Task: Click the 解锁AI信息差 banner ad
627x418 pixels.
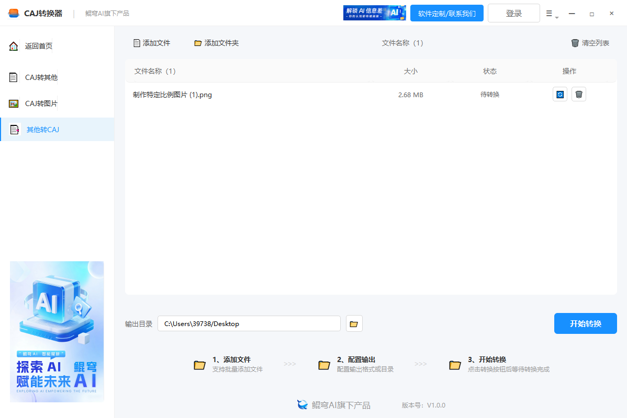Action: point(375,13)
